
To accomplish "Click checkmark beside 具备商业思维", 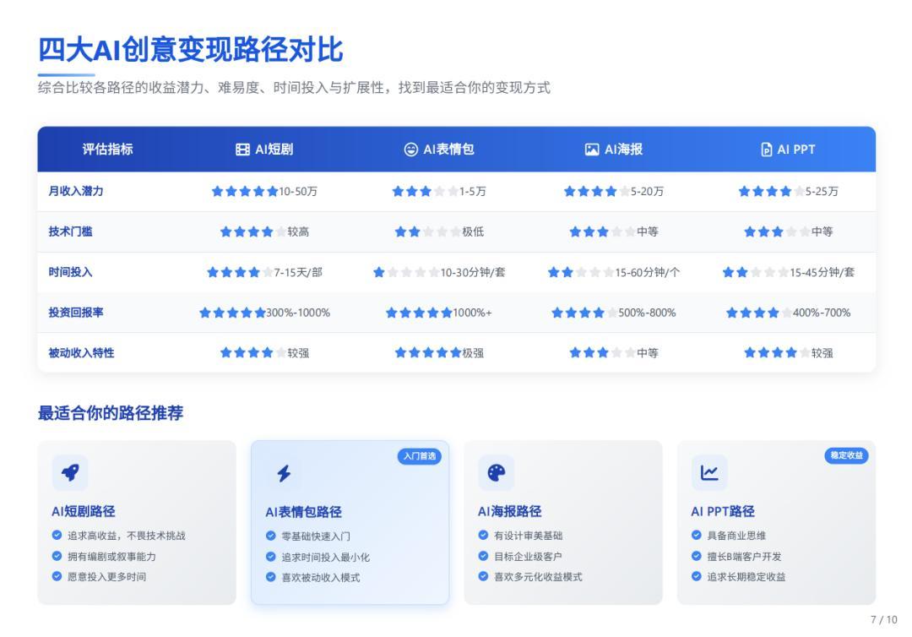I will [696, 535].
